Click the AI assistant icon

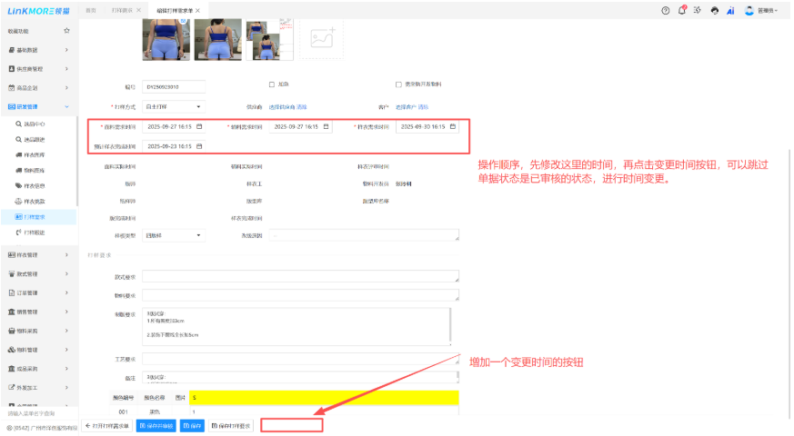coord(730,10)
